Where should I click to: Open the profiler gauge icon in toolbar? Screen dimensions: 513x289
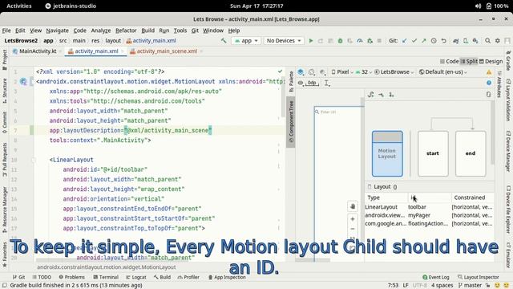360,41
